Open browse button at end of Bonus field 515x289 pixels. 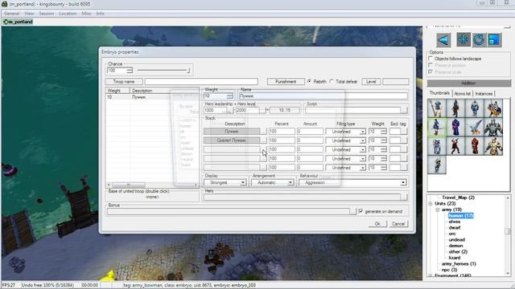click(x=352, y=211)
